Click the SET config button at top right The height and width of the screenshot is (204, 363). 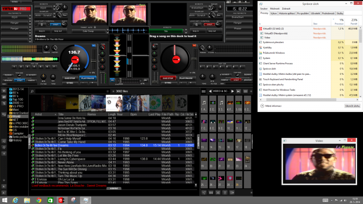point(229,2)
